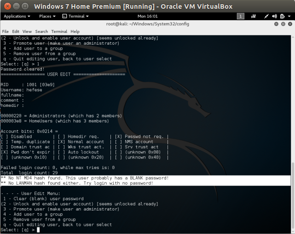This screenshot has width=295, height=234.
Task: Open the File menu
Action: (x=5, y=31)
